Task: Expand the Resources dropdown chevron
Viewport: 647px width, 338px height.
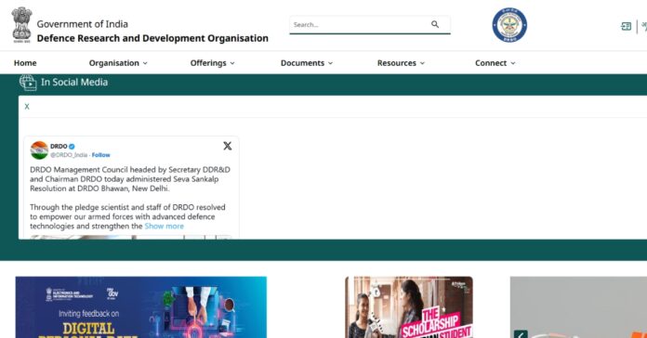Action: (422, 63)
